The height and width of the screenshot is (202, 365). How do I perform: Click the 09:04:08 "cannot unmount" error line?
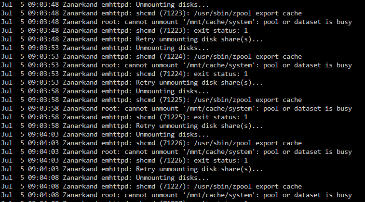(x=176, y=195)
